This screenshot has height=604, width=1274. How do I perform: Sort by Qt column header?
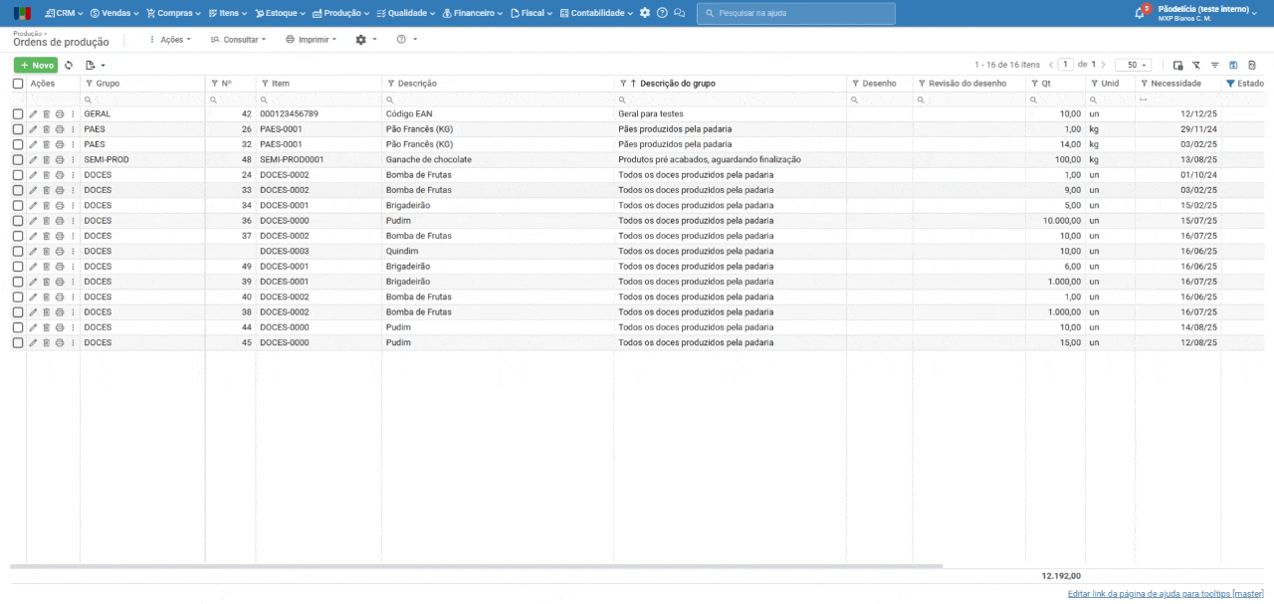tap(1046, 84)
